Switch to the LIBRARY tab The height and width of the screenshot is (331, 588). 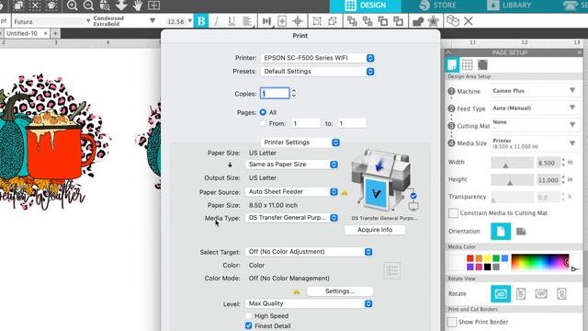510,6
